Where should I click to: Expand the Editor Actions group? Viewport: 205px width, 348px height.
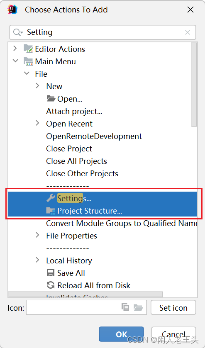pyautogui.click(x=15, y=49)
